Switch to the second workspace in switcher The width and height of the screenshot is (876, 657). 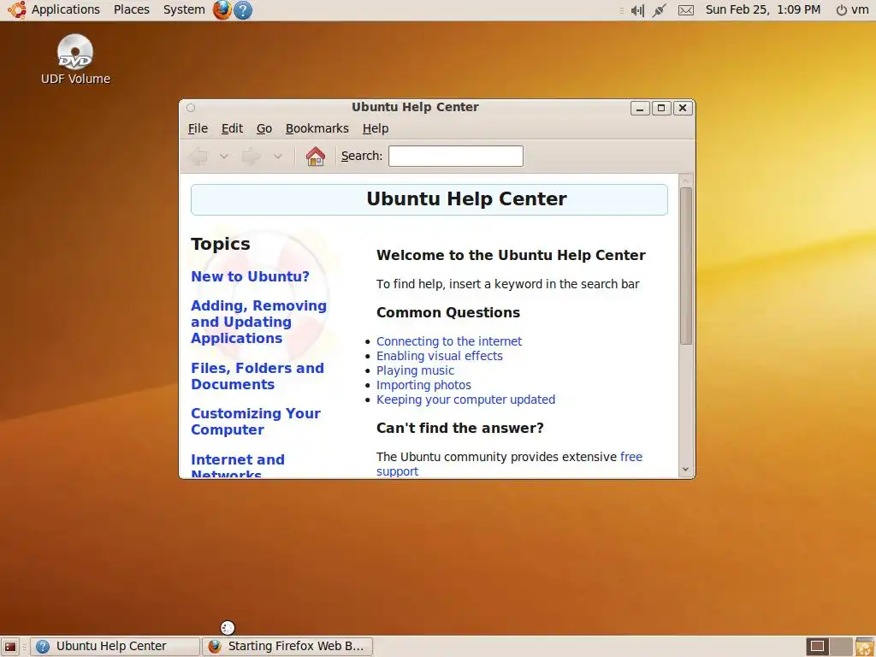click(x=842, y=647)
